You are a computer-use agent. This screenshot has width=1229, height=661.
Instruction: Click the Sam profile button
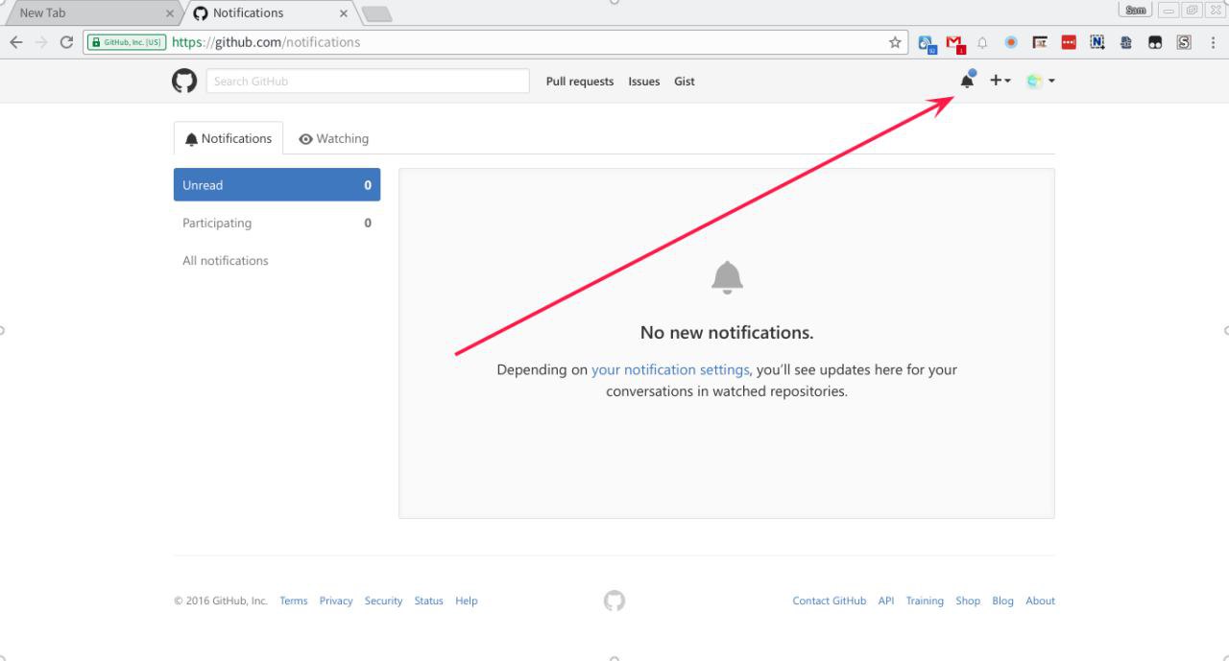tap(1135, 10)
